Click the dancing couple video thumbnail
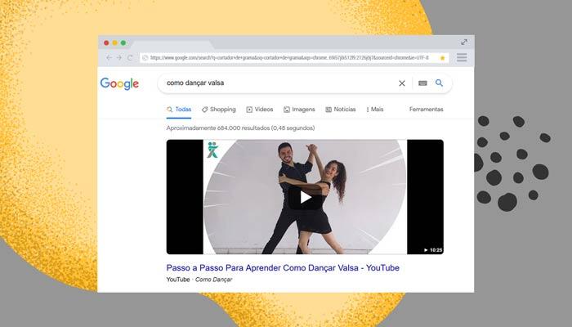Viewport: 572px width, 327px height. (305, 197)
